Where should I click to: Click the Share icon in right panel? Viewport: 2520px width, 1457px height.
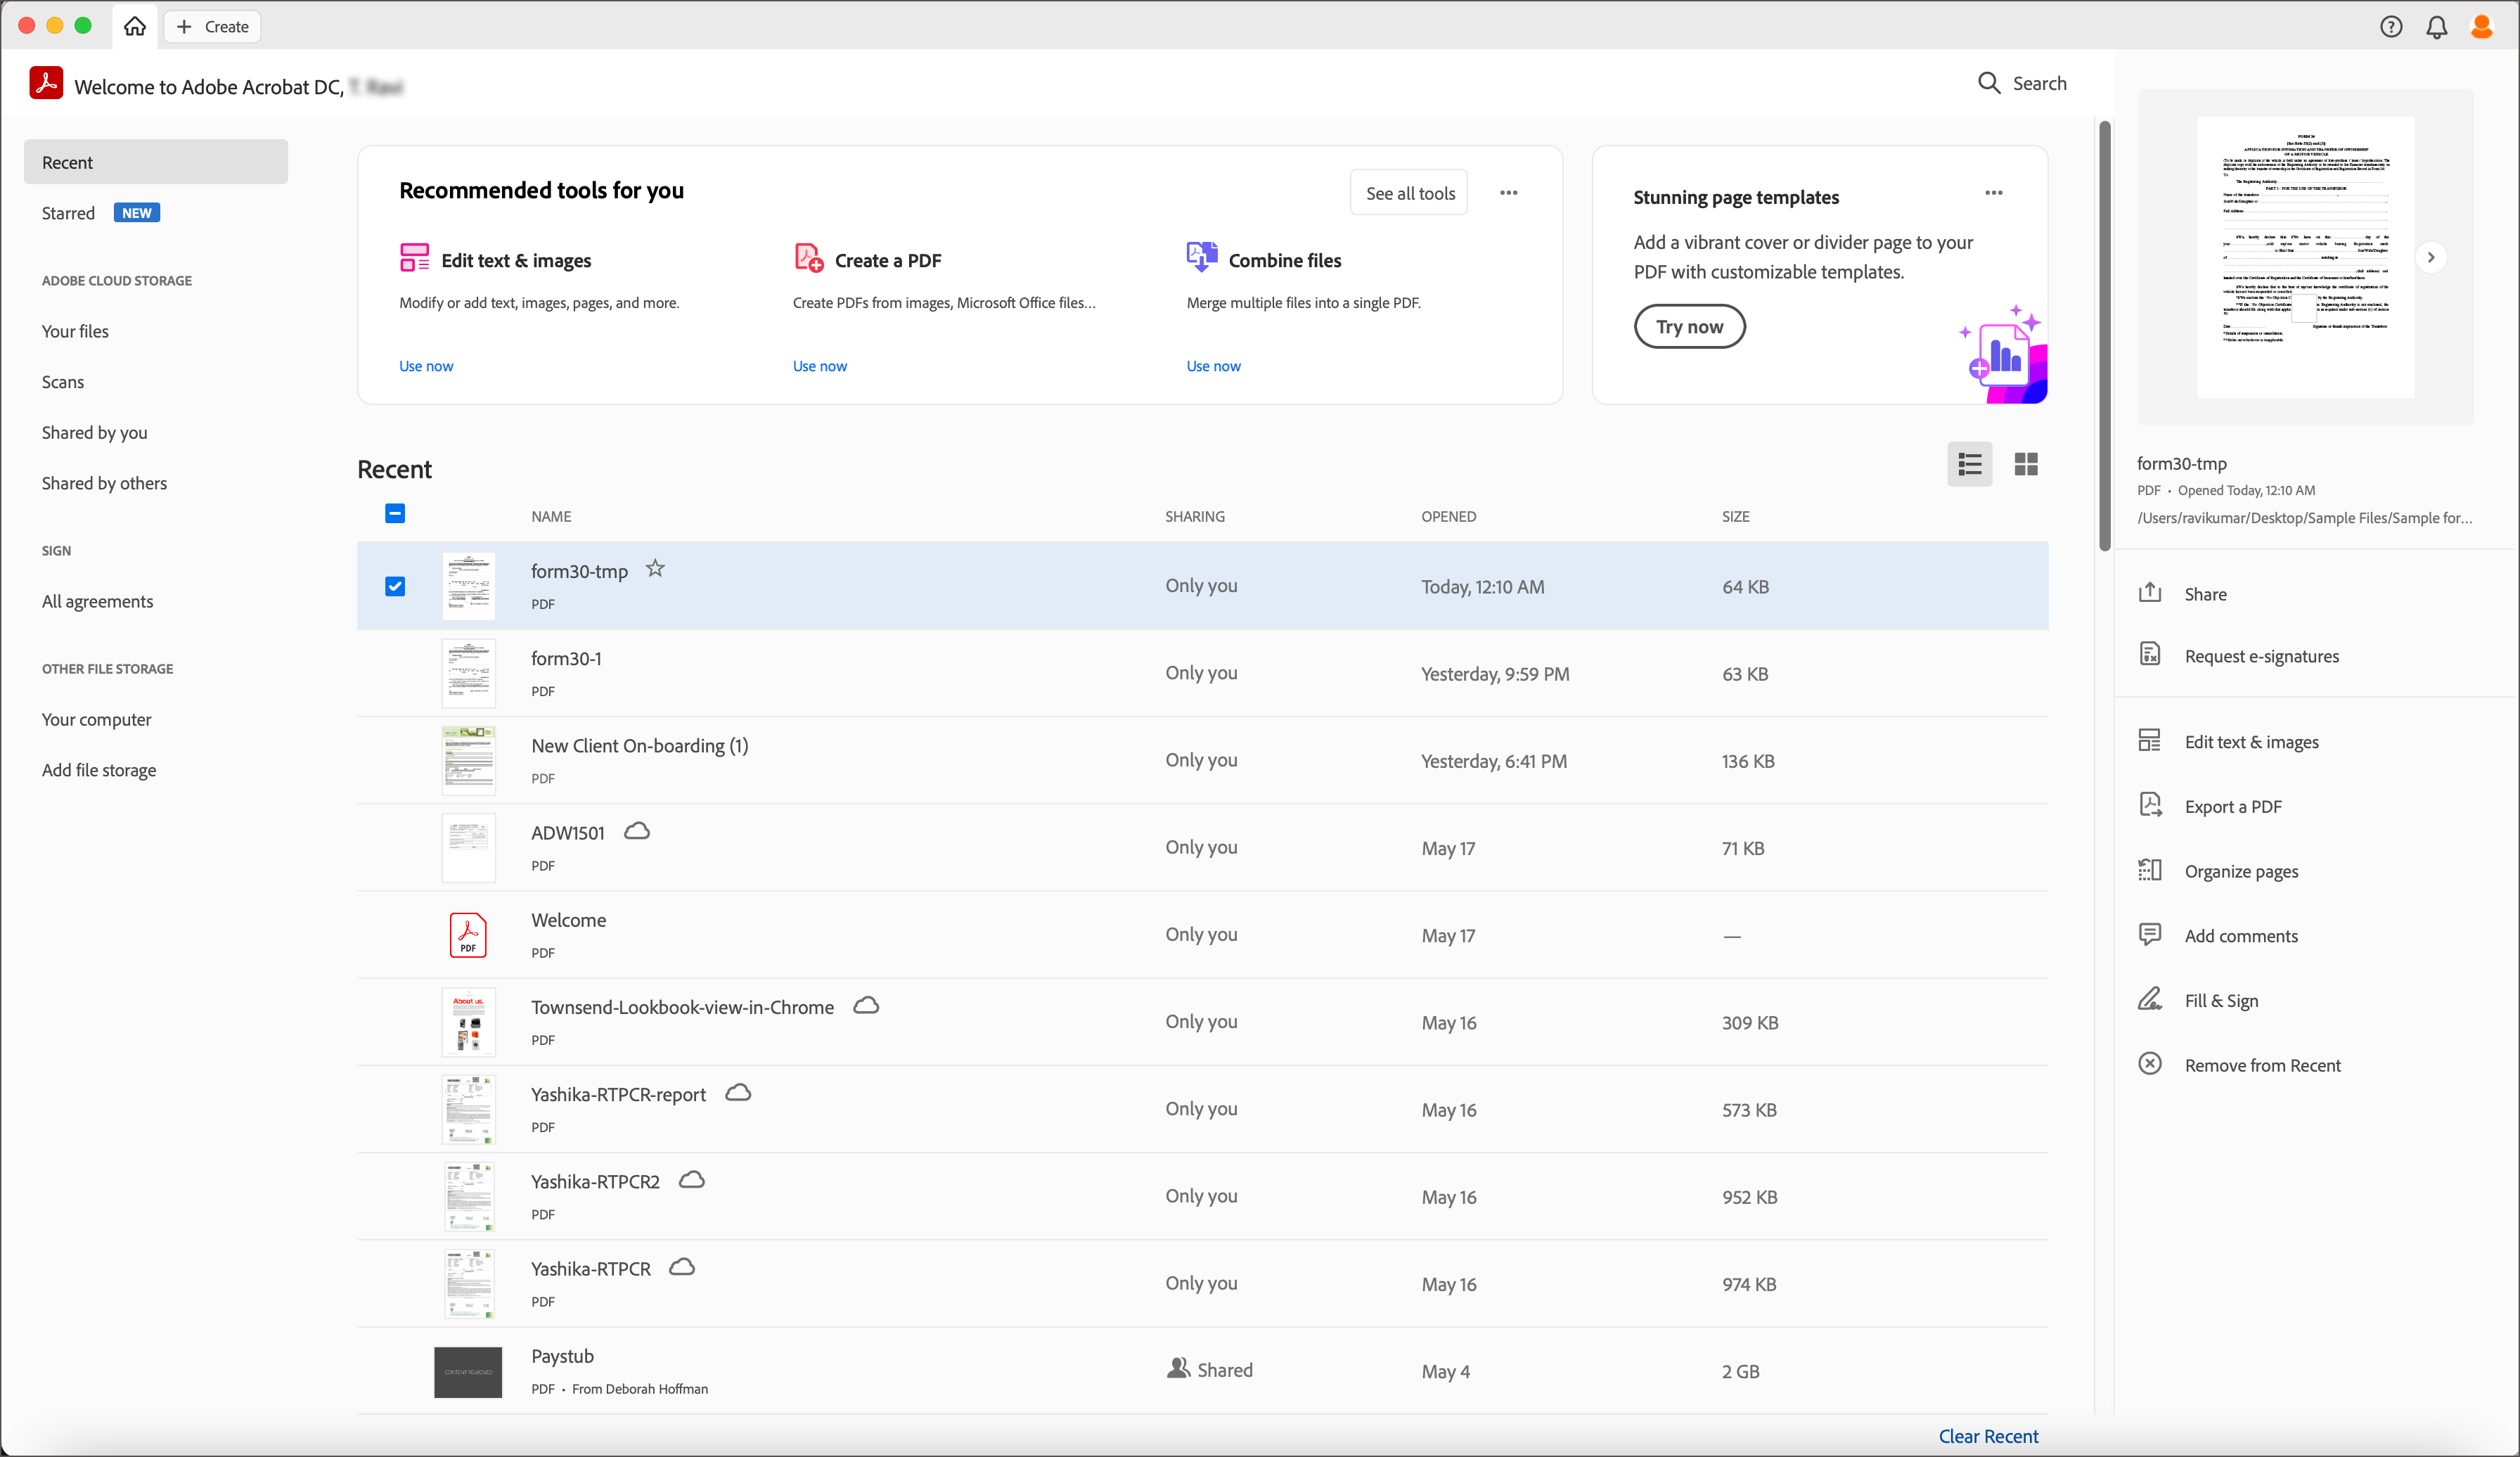pos(2150,593)
